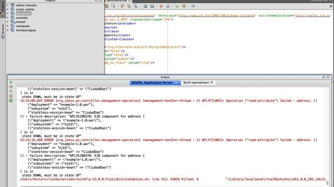This screenshot has height=187, width=334.
Task: Click the first editor toolbar icon near Source
Action: point(106,6)
